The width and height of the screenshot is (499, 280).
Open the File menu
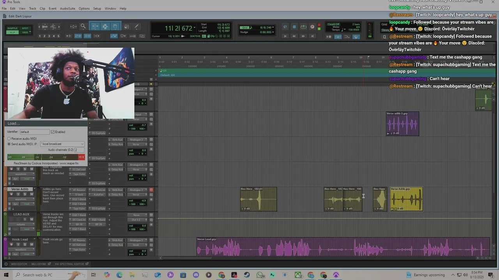pyautogui.click(x=4, y=8)
